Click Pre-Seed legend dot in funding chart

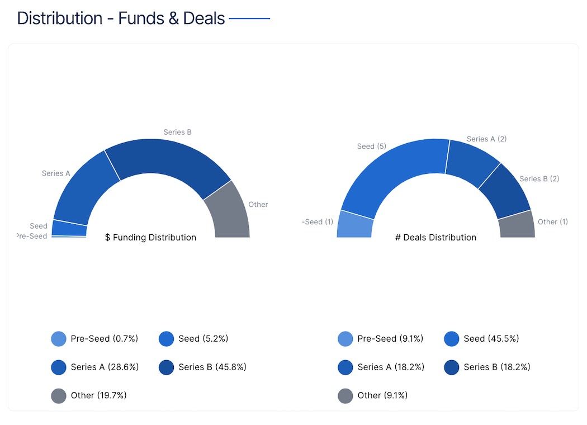click(59, 339)
